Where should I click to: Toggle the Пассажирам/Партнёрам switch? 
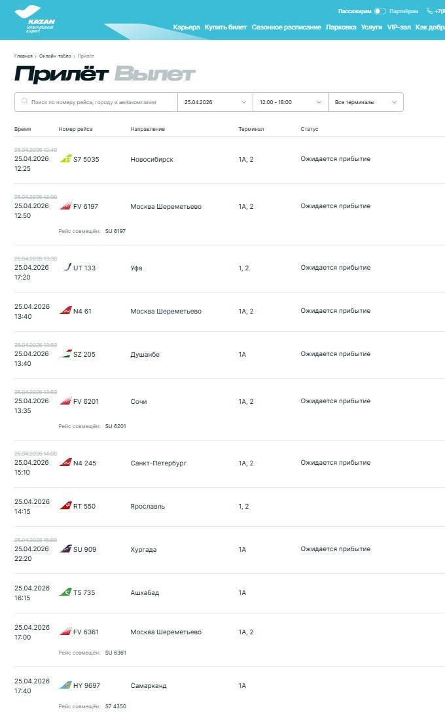[380, 11]
